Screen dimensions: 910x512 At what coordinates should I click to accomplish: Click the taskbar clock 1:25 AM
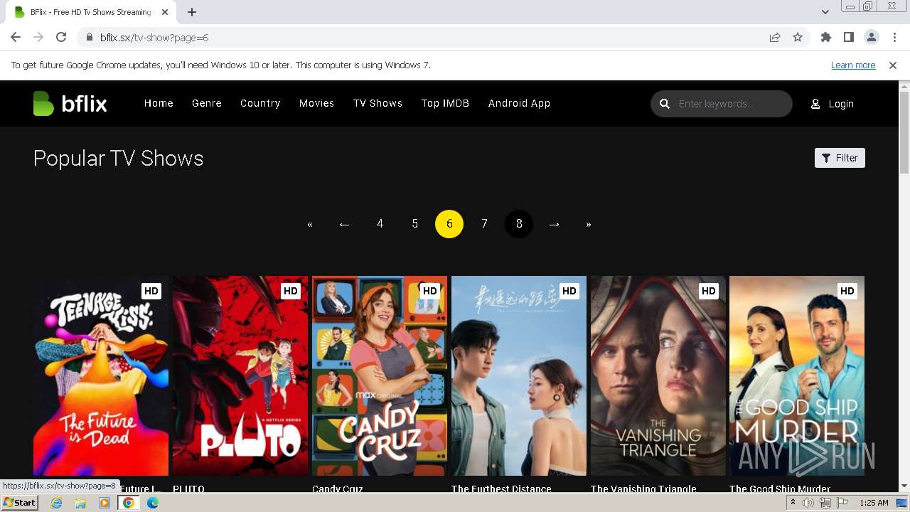[x=874, y=503]
